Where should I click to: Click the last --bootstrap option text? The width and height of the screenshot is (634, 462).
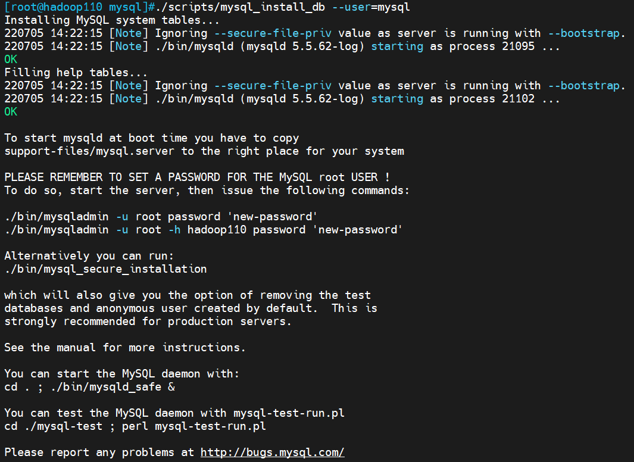(584, 86)
